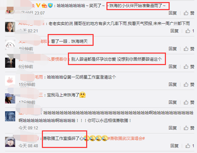This screenshot has height=153, width=197.
Task: Reply to the comment posted 今天 08:48
Action: pos(174,146)
